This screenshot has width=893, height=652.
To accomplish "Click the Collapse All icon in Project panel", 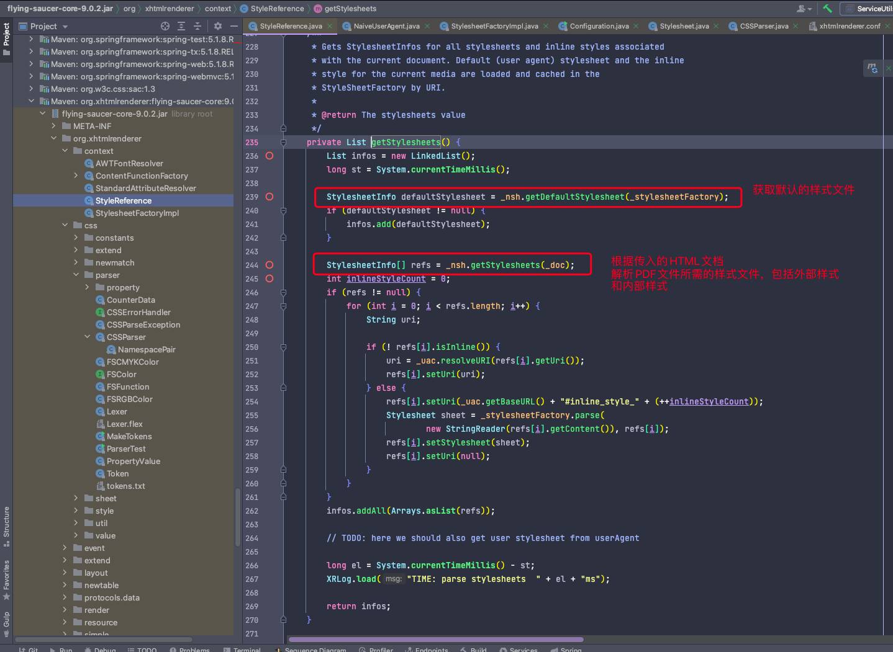I will 197,26.
